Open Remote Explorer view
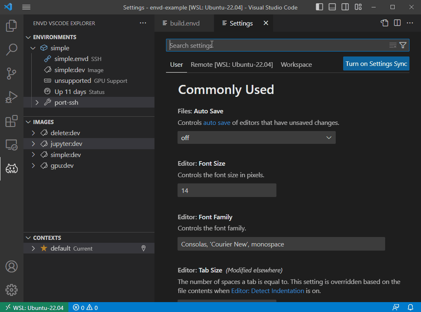 pyautogui.click(x=11, y=145)
